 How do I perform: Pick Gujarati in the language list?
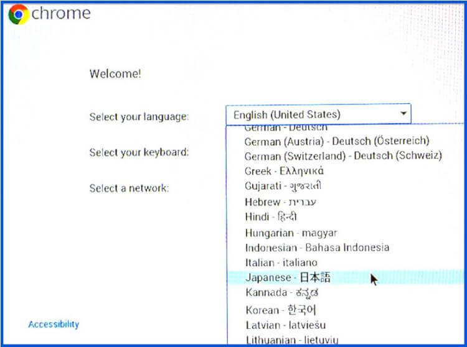point(283,186)
